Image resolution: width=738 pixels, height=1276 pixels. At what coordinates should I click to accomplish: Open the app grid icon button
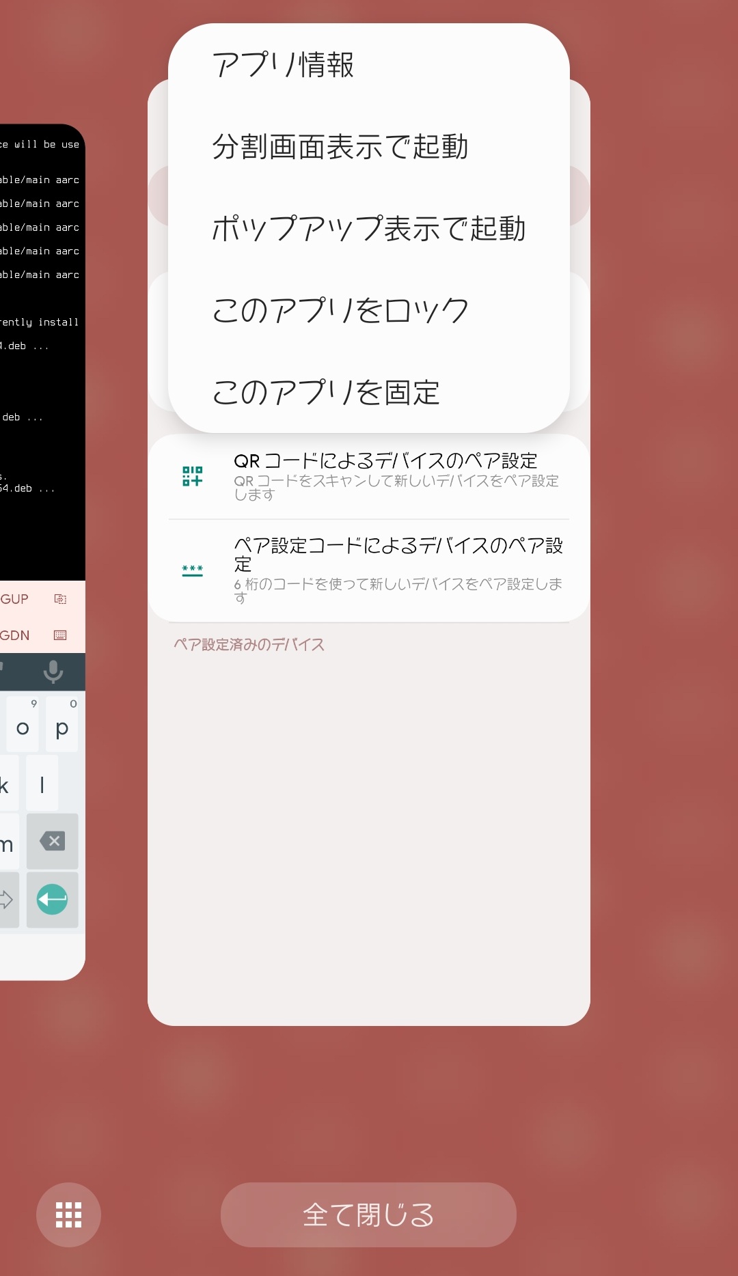pyautogui.click(x=68, y=1215)
